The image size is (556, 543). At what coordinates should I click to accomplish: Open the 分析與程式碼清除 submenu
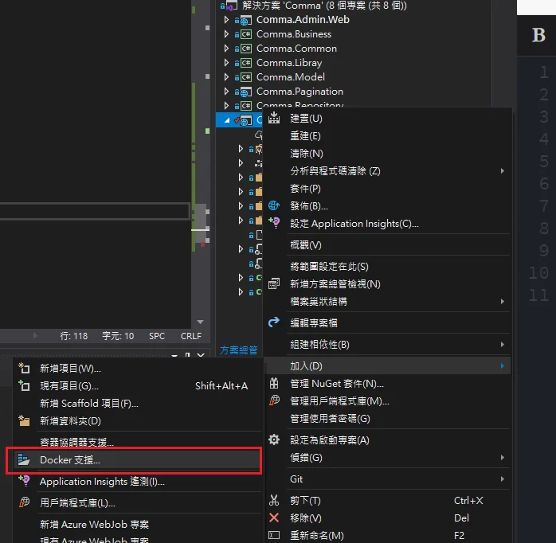tap(335, 171)
